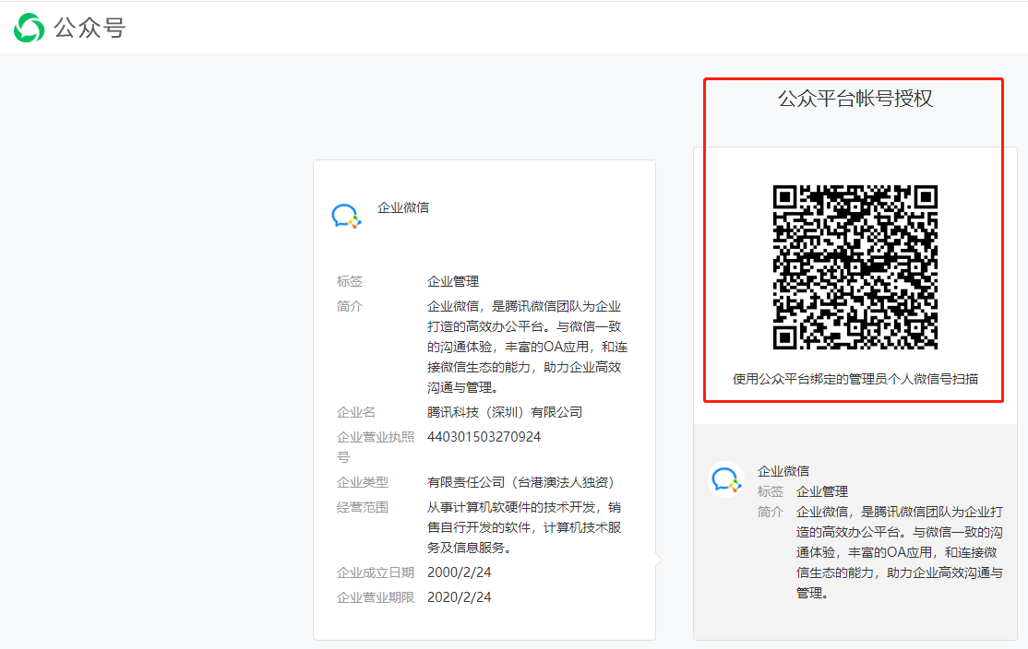Click the 企业微信 icon in left card
This screenshot has width=1028, height=649.
tap(346, 216)
